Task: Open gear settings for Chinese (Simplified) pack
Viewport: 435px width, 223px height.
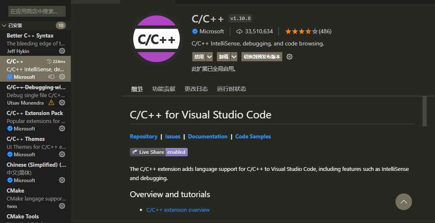Action: 62,180
